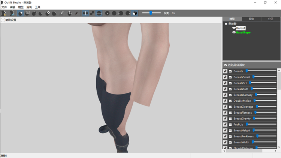The width and height of the screenshot is (281, 158).
Task: Uncheck the BreastsSSH checkbox
Action: [230, 89]
